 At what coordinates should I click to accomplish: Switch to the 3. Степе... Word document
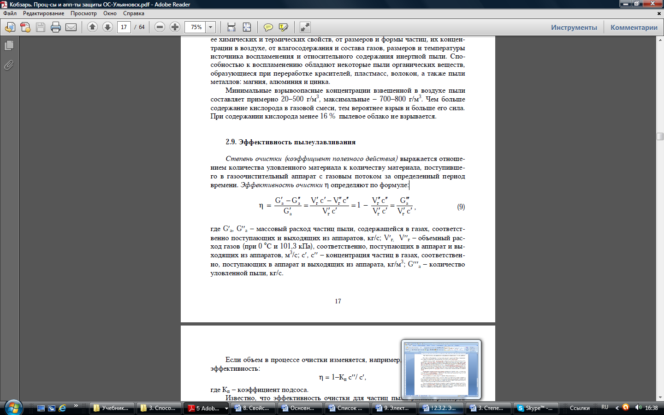(x=488, y=408)
